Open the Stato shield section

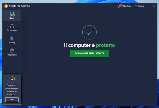[x=12, y=15]
